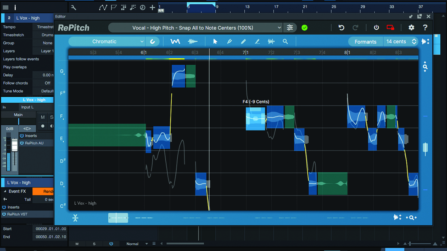This screenshot has width=447, height=251.
Task: Click the red lock icon in RePitch
Action: pyautogui.click(x=390, y=28)
